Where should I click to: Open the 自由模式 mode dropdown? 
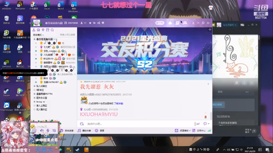38,35
